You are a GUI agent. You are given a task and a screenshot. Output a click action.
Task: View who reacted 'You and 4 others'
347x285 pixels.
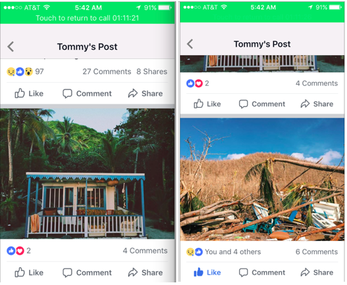(223, 252)
